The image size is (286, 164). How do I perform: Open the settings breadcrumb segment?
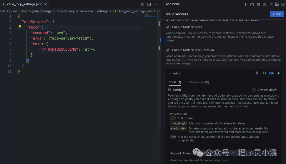click(102, 11)
